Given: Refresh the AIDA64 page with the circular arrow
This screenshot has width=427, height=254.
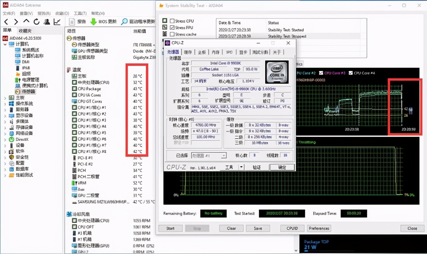Looking at the screenshot, I should tap(36, 22).
